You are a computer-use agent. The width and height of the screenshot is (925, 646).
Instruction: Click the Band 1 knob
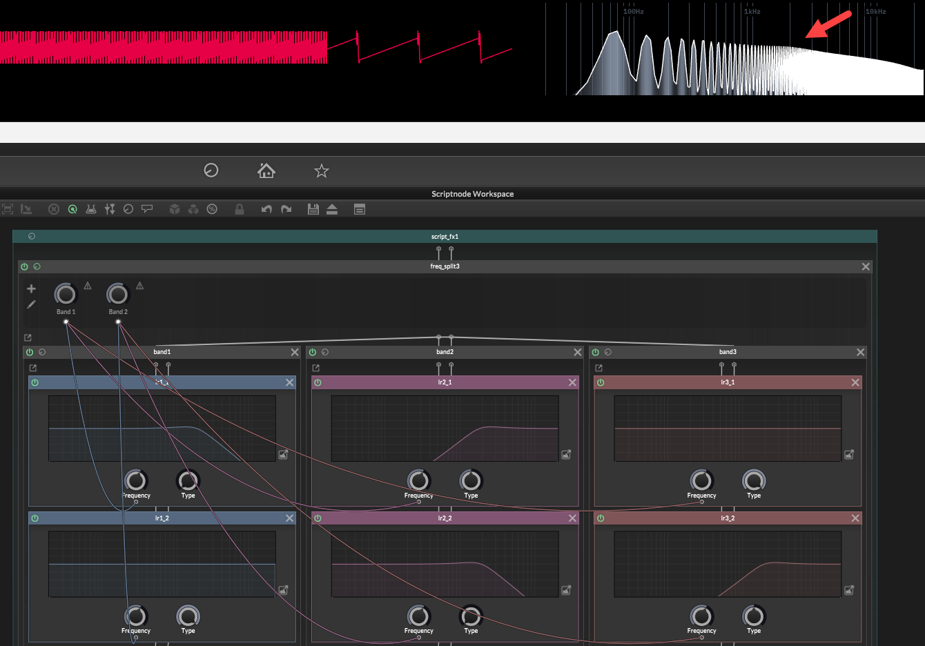click(66, 294)
